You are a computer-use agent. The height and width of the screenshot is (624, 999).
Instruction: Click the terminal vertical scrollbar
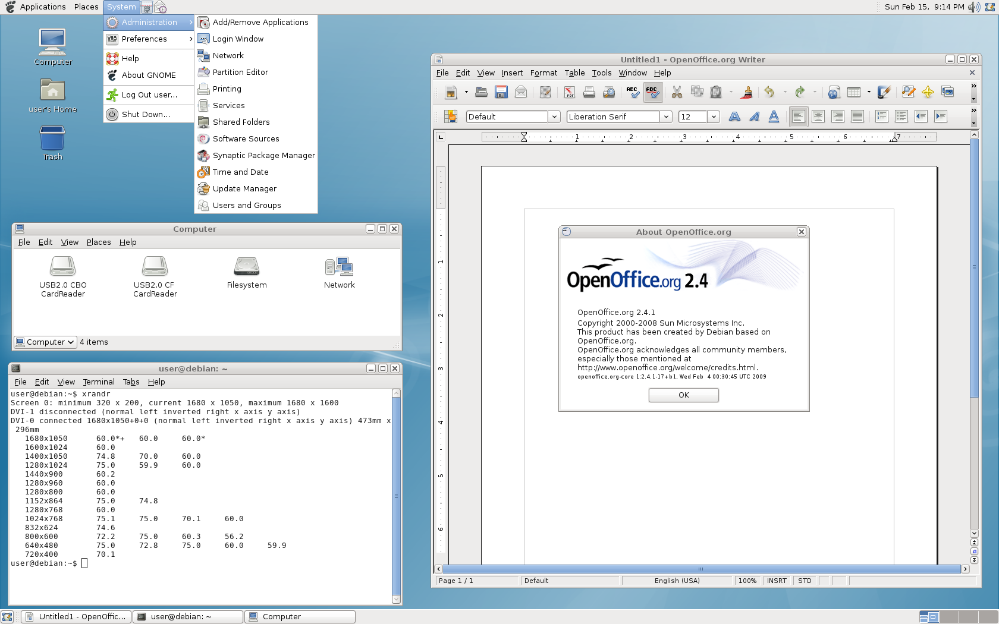[396, 497]
